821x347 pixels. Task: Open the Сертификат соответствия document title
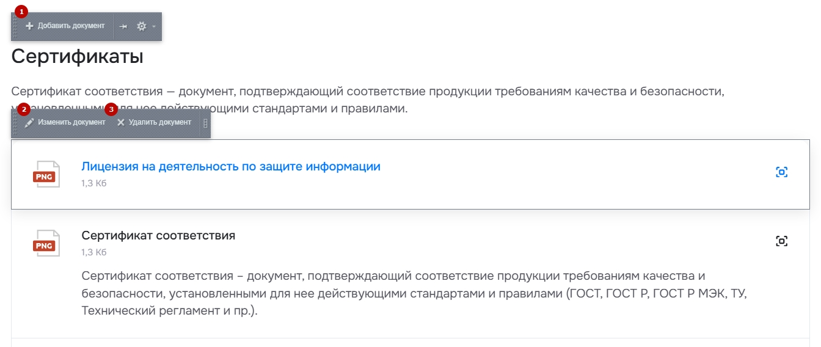(158, 235)
